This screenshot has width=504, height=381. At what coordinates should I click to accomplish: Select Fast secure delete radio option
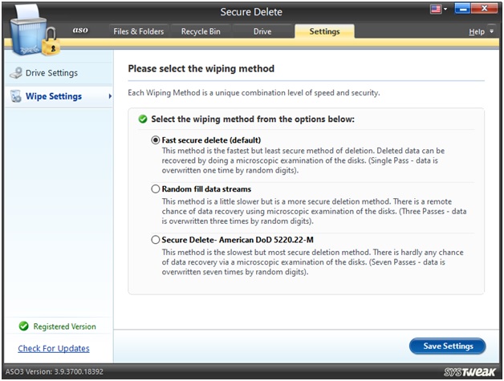[156, 140]
